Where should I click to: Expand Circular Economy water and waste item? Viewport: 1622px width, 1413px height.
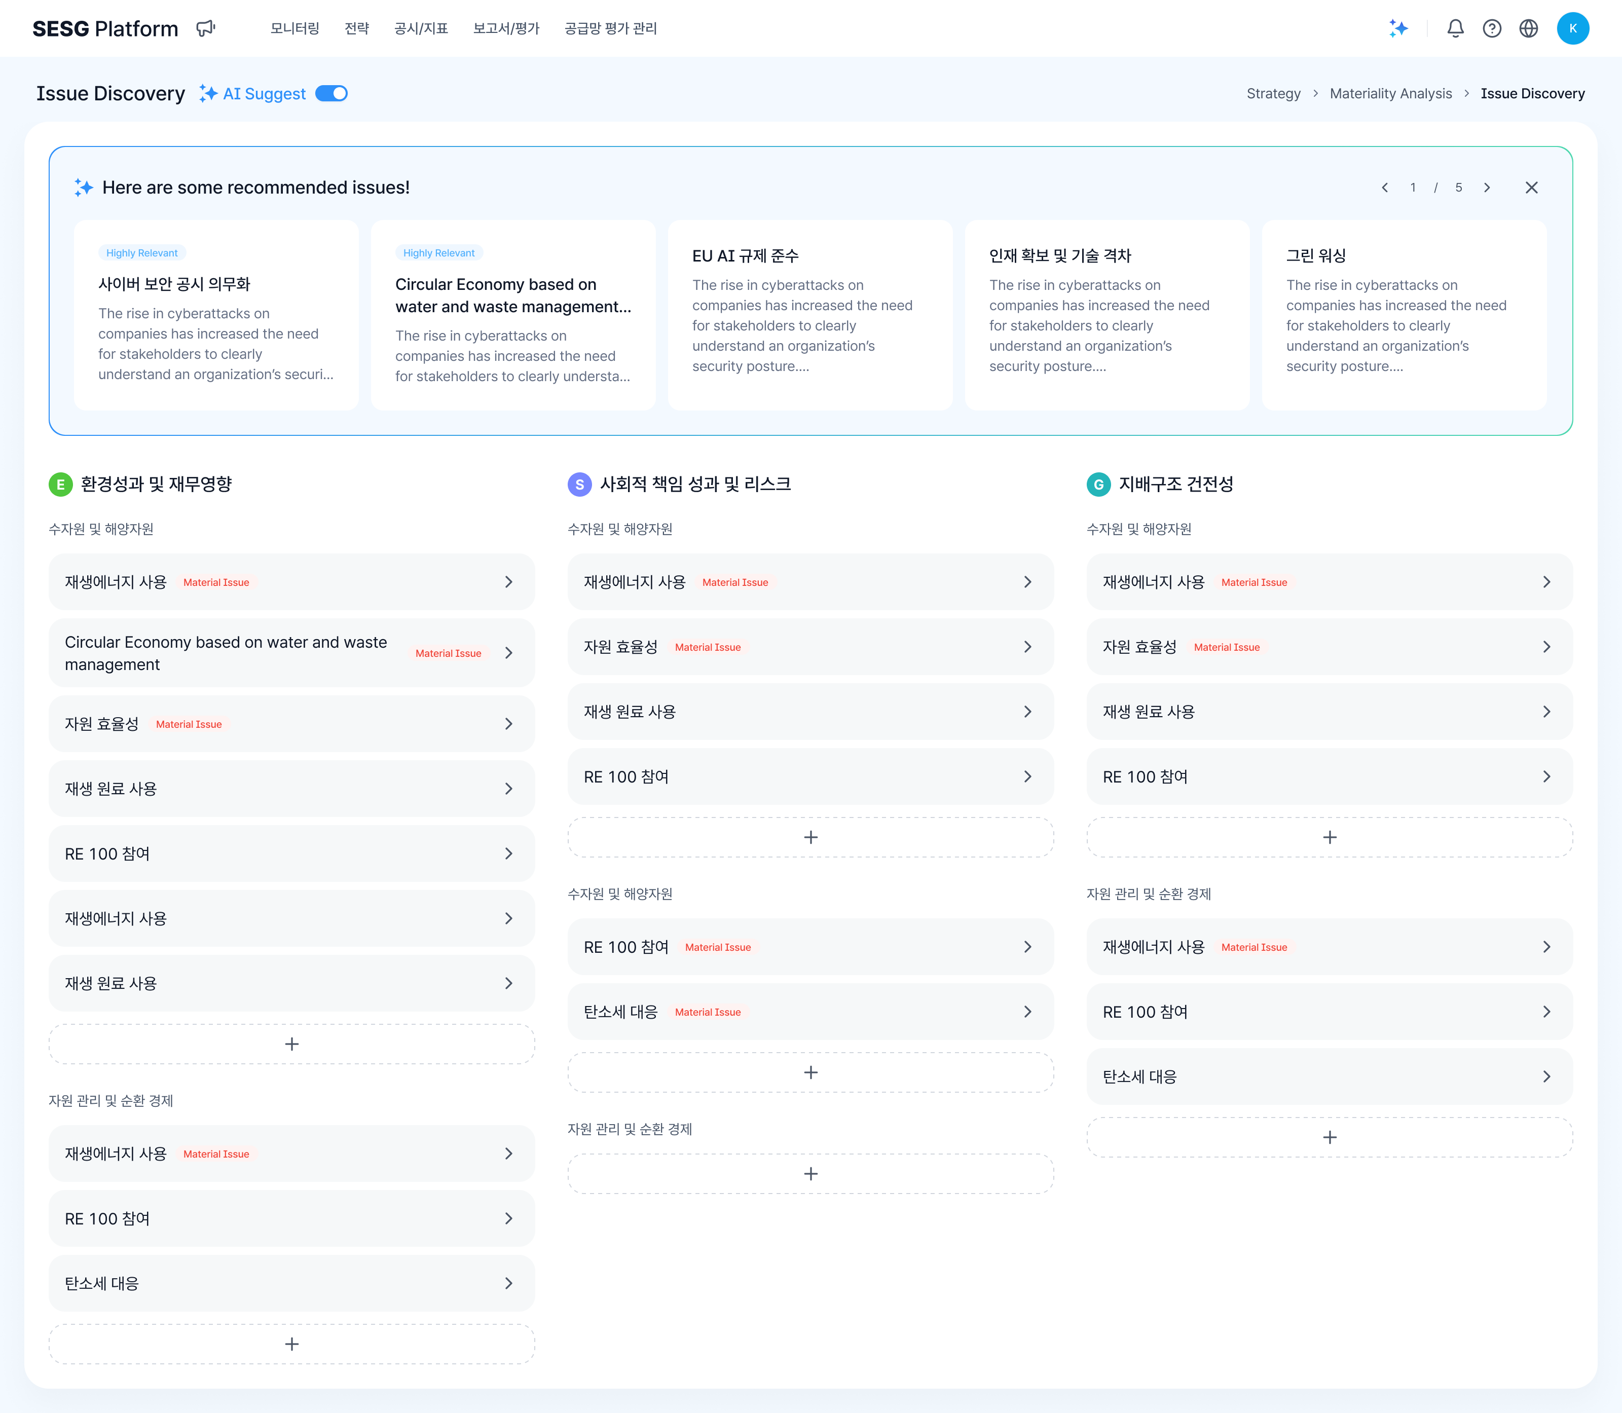click(x=508, y=653)
